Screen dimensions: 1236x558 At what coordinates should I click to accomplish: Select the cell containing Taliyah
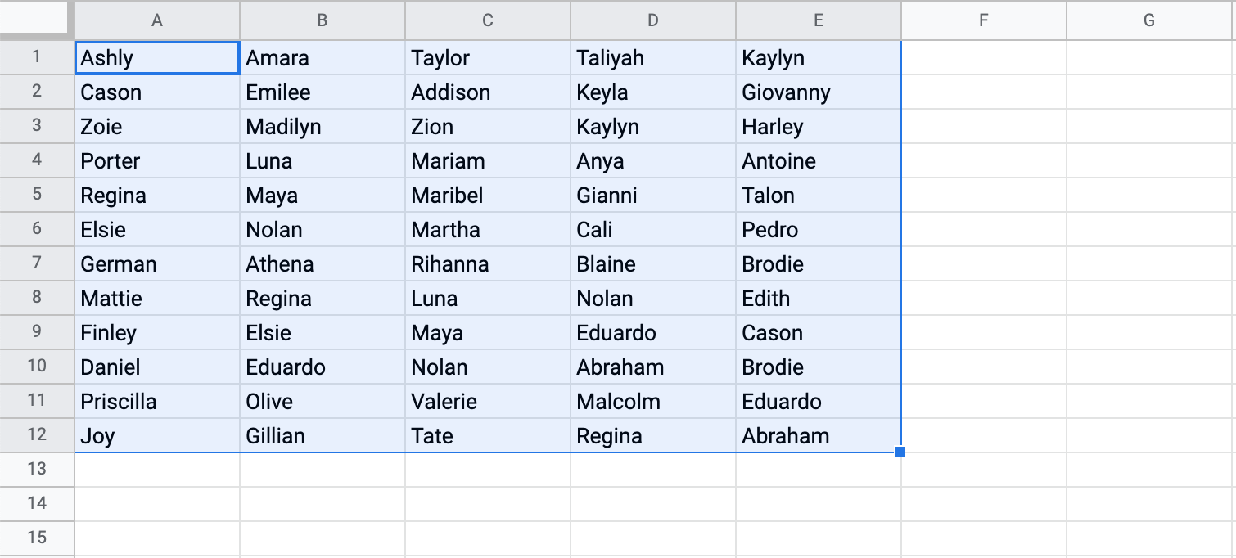[652, 57]
